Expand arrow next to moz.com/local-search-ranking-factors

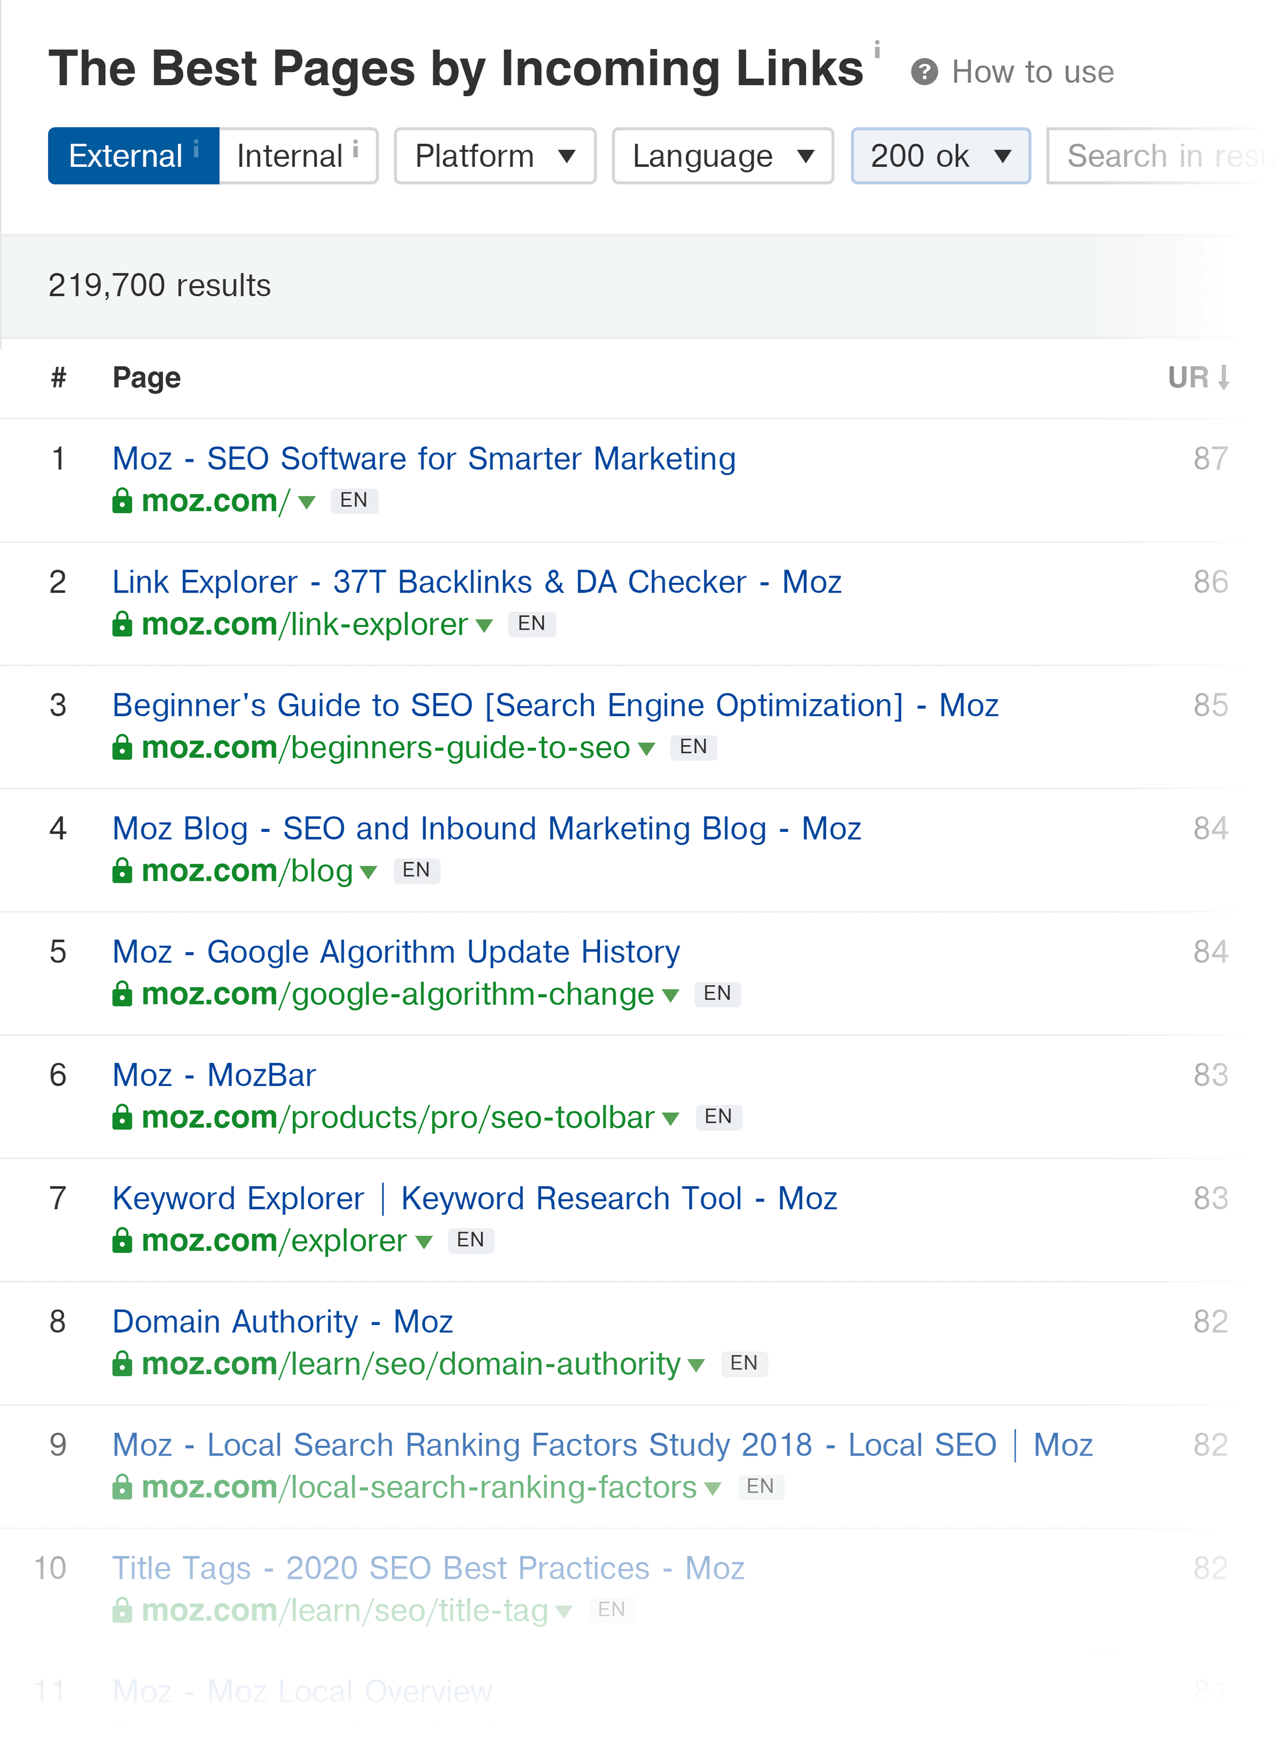[712, 1489]
